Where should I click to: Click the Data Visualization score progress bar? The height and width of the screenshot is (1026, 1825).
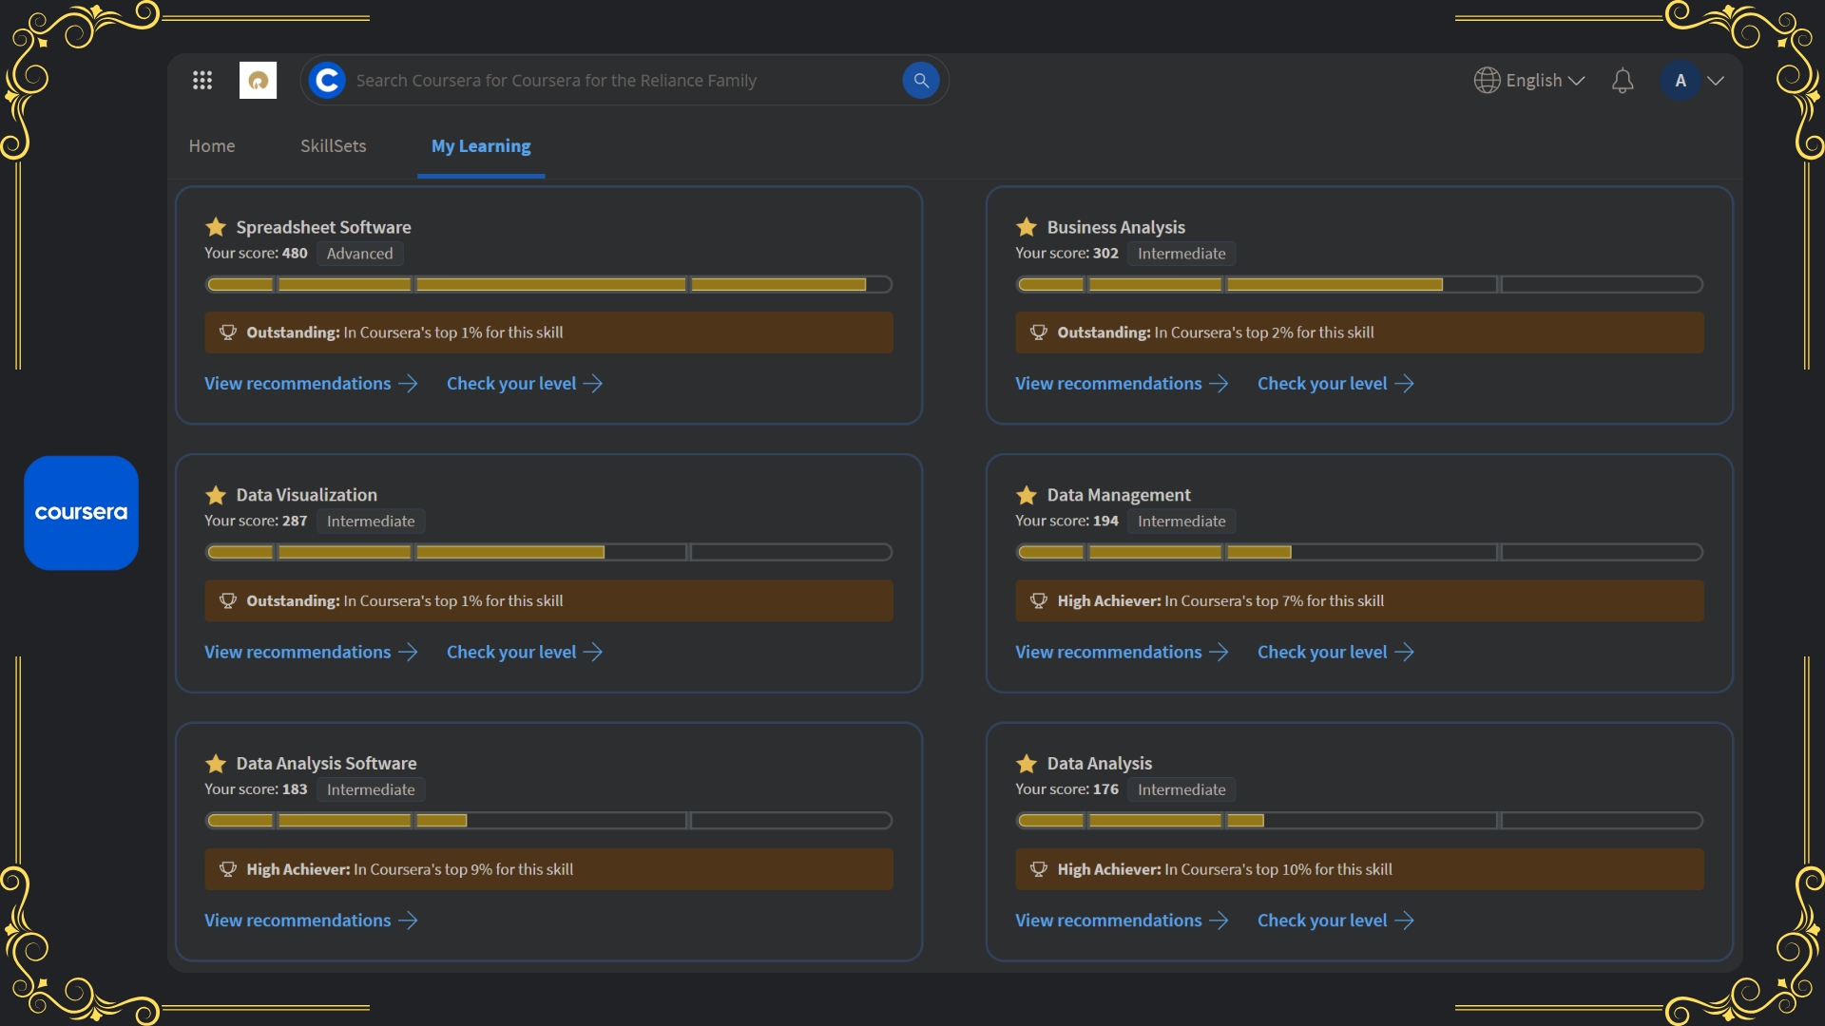548,552
